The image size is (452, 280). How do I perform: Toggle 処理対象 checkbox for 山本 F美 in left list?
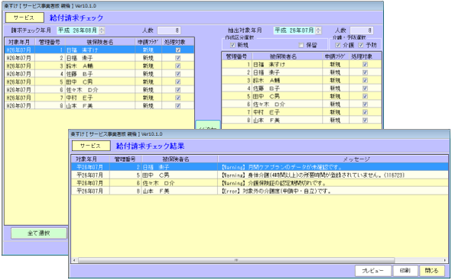(178, 106)
